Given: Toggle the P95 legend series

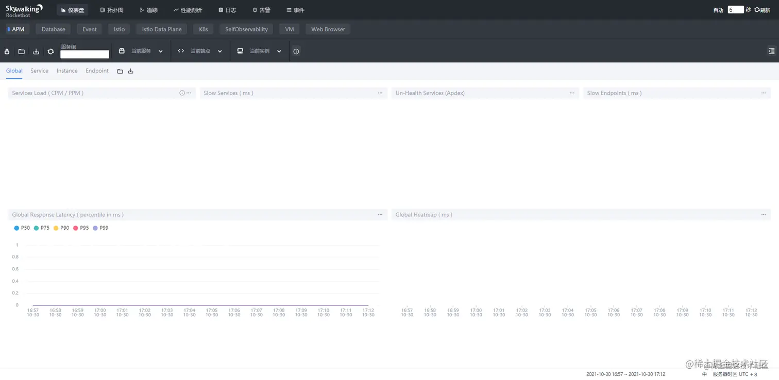Looking at the screenshot, I should tap(81, 228).
